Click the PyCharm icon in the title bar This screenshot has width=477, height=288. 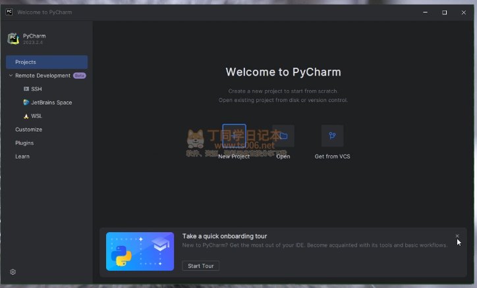click(x=9, y=12)
